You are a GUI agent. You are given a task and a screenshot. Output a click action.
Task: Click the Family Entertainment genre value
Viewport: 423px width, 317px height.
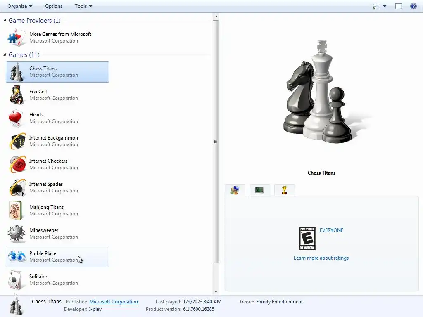tap(279, 302)
